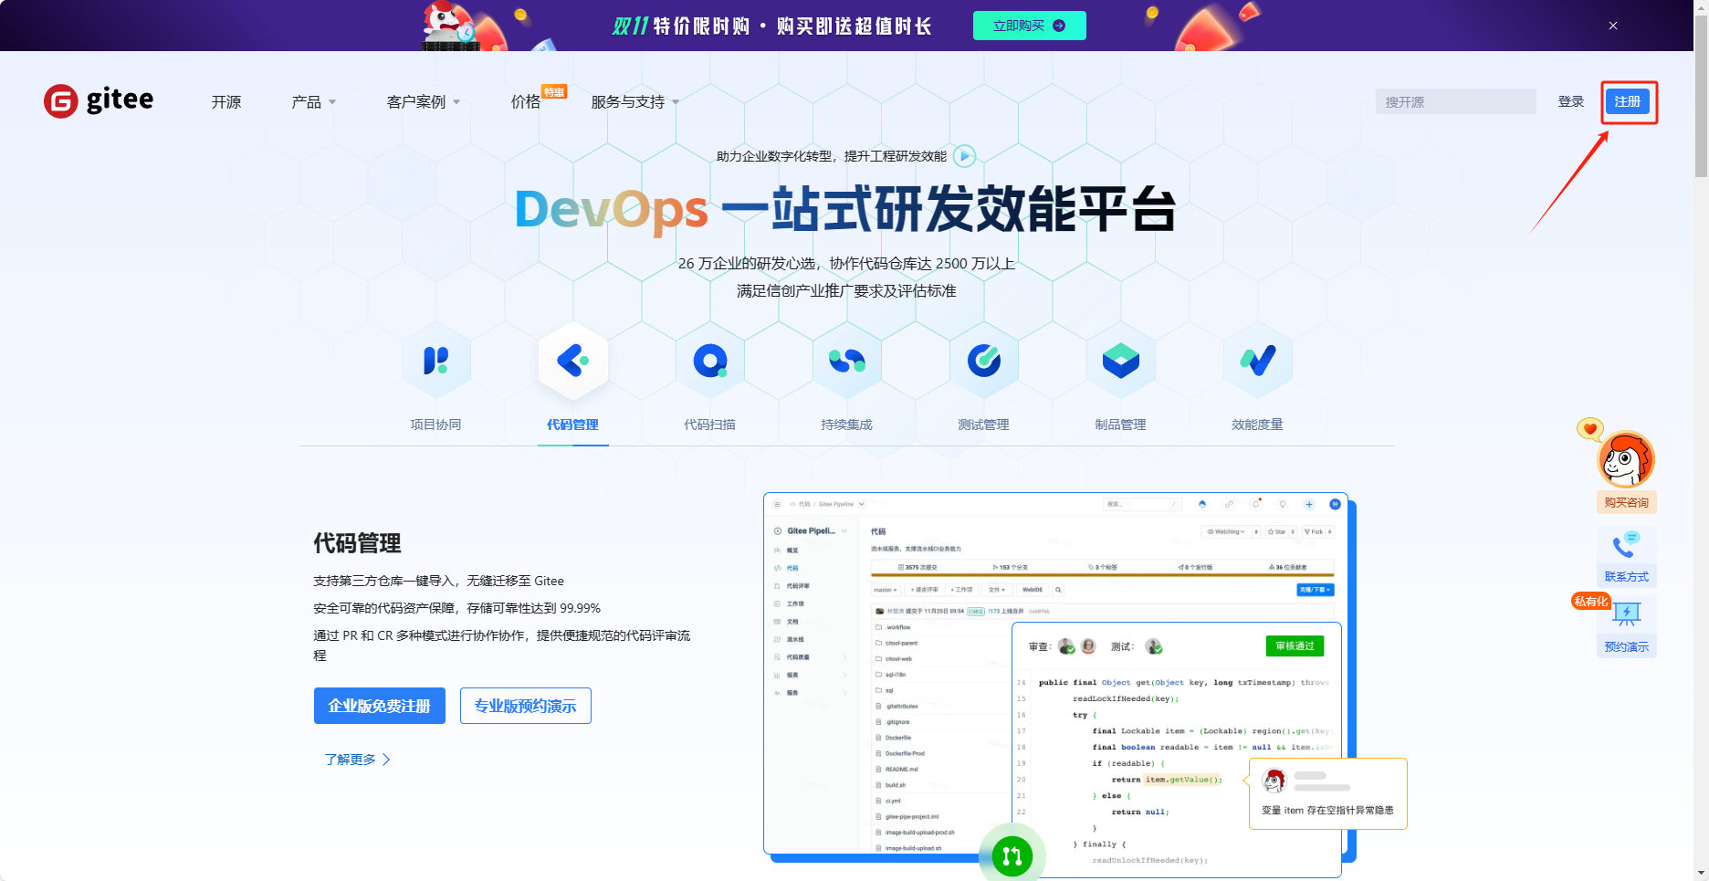Select the 持续集成 hexagon icon
Viewport: 1709px width, 881px height.
click(847, 362)
